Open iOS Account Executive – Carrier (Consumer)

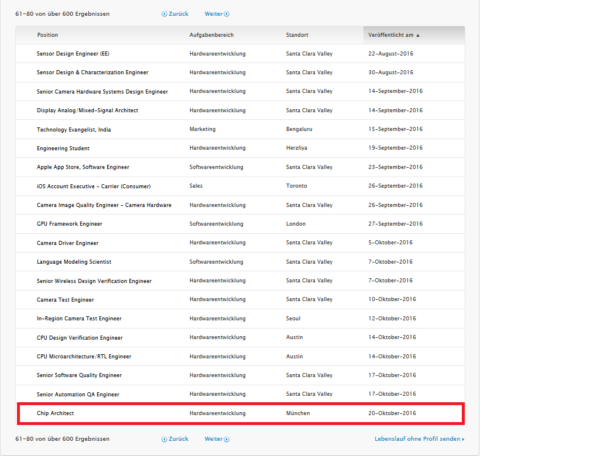pos(94,186)
